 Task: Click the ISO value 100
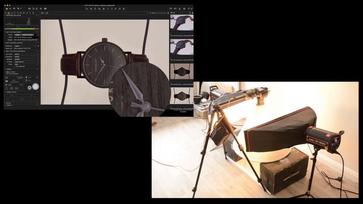pyautogui.click(x=9, y=85)
